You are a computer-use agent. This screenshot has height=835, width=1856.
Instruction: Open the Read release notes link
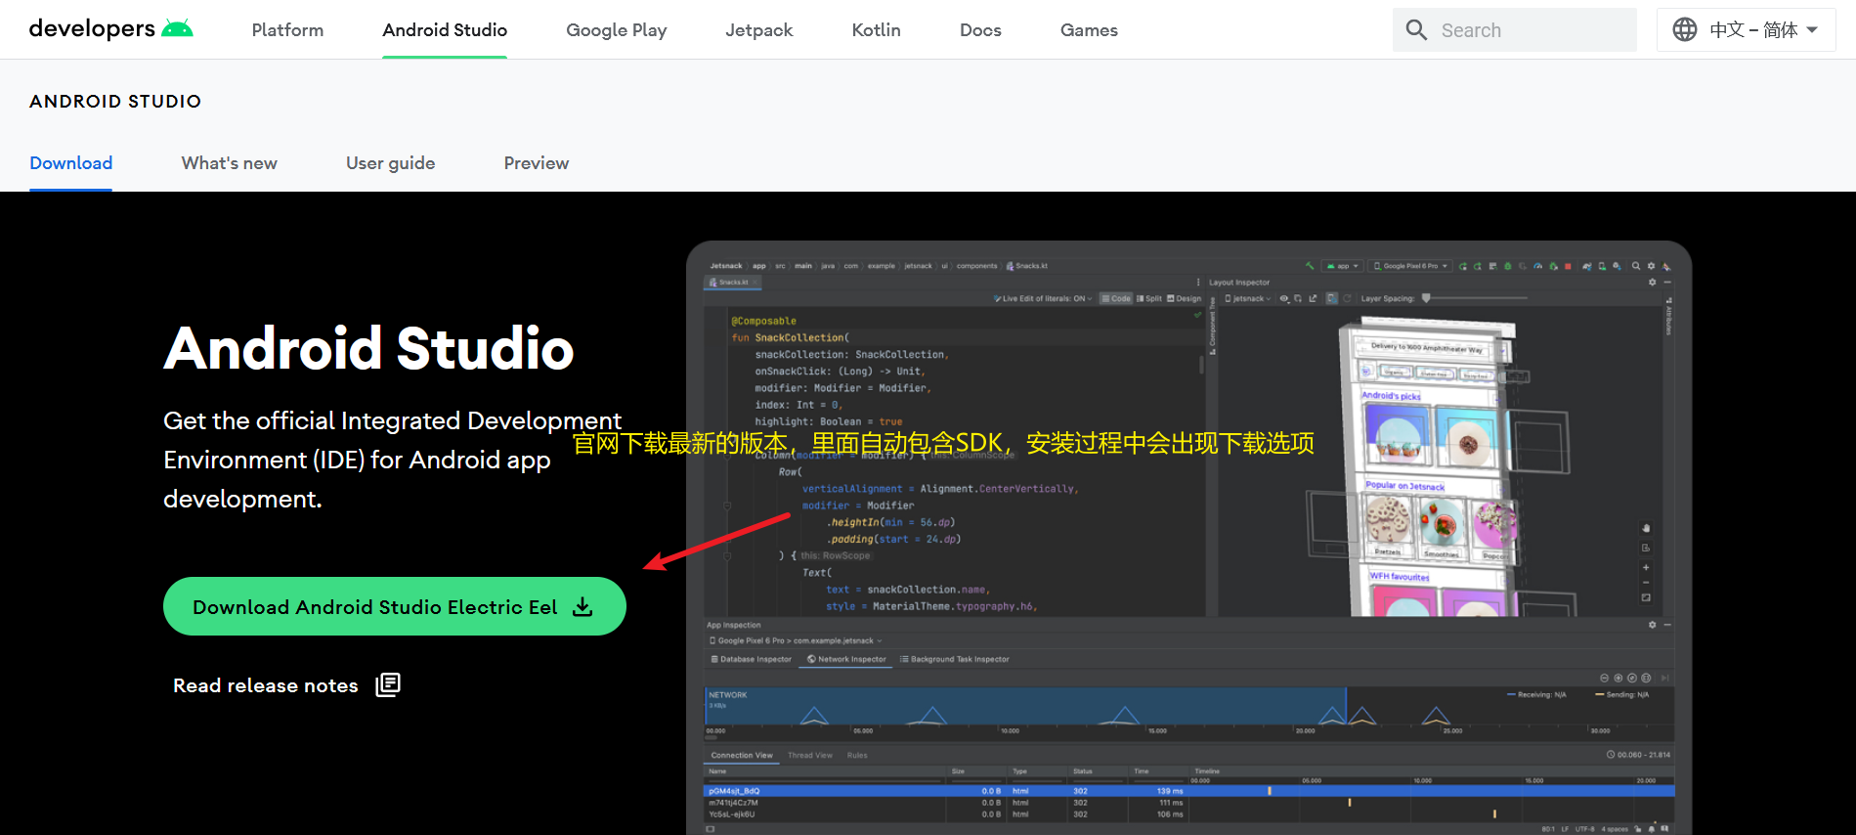coord(286,685)
